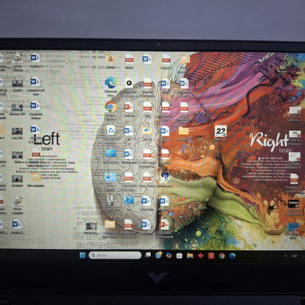Open the desktop image of a standing person

coord(110,200)
